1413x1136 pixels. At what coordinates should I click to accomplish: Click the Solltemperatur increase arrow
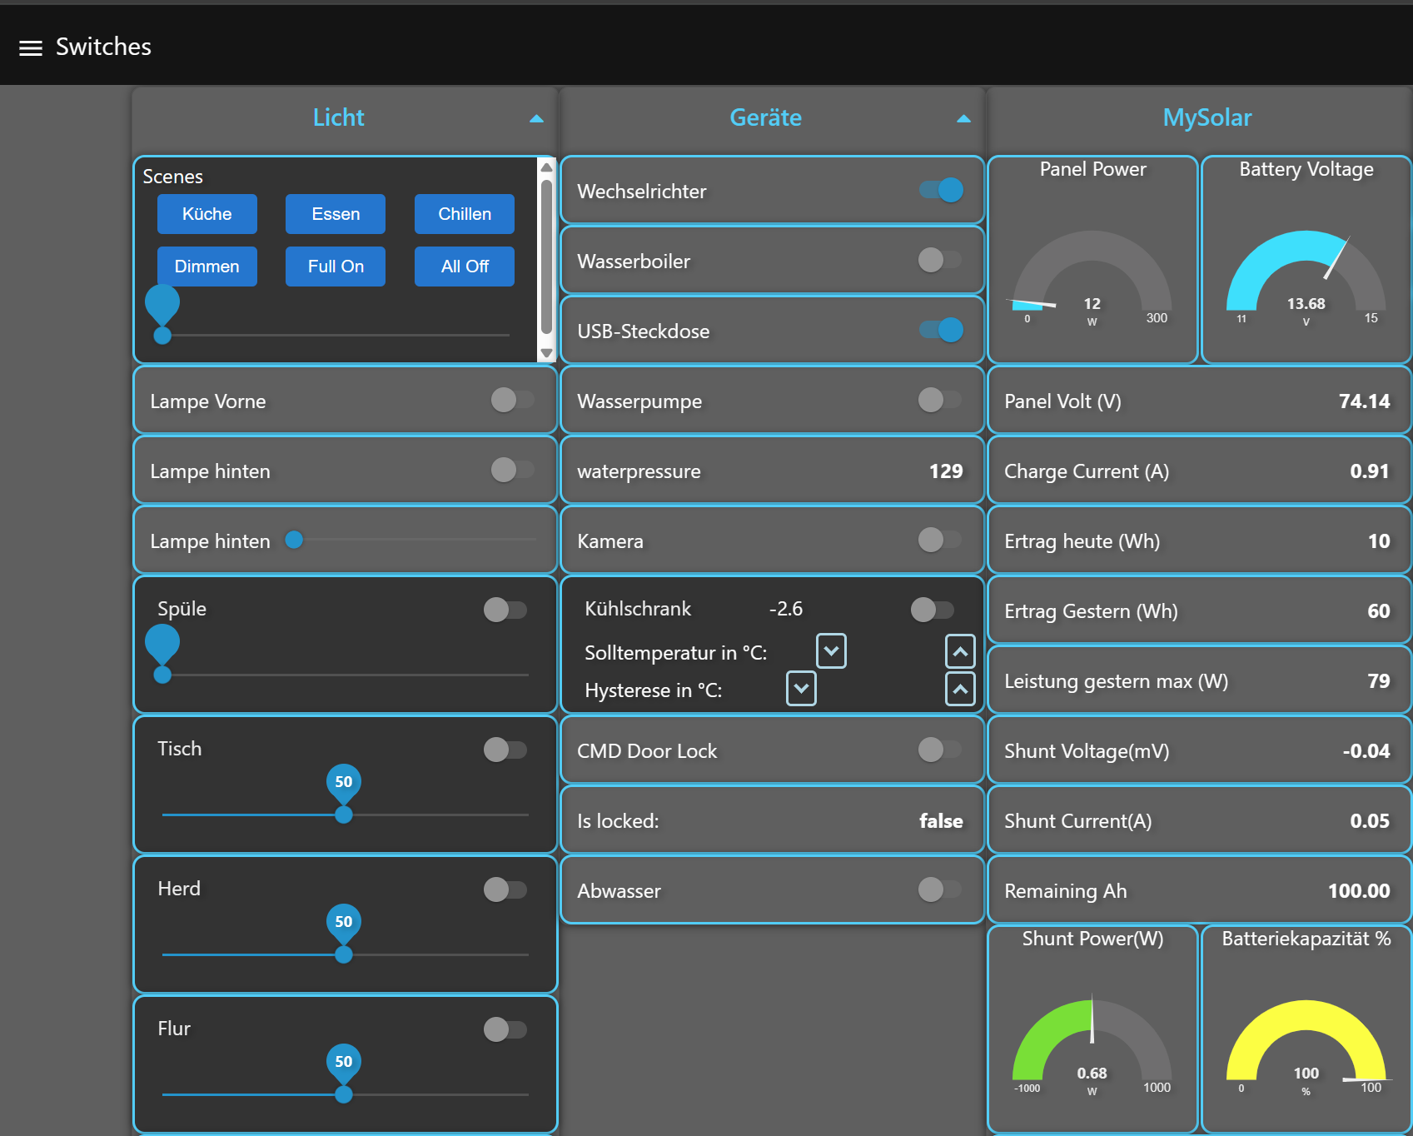click(x=960, y=651)
